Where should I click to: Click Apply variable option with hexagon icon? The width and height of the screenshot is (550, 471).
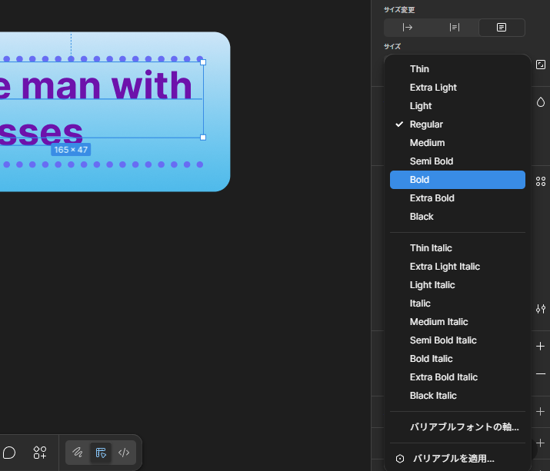click(453, 459)
